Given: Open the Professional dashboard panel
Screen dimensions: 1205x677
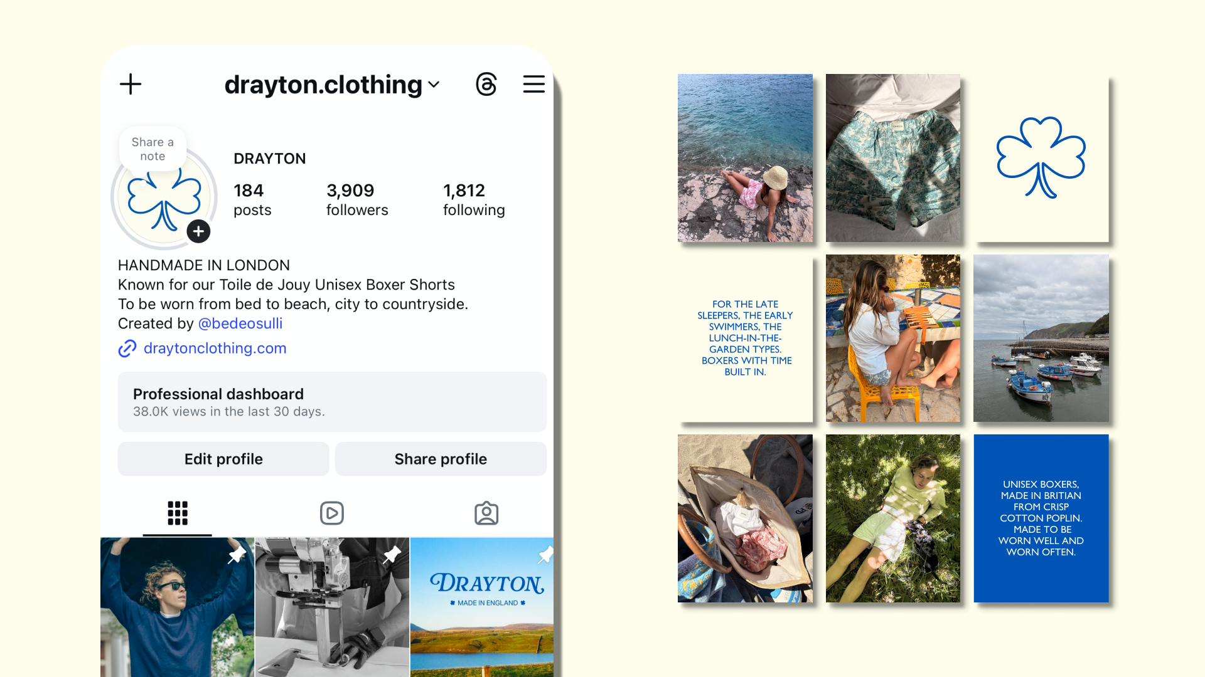Looking at the screenshot, I should coord(332,402).
